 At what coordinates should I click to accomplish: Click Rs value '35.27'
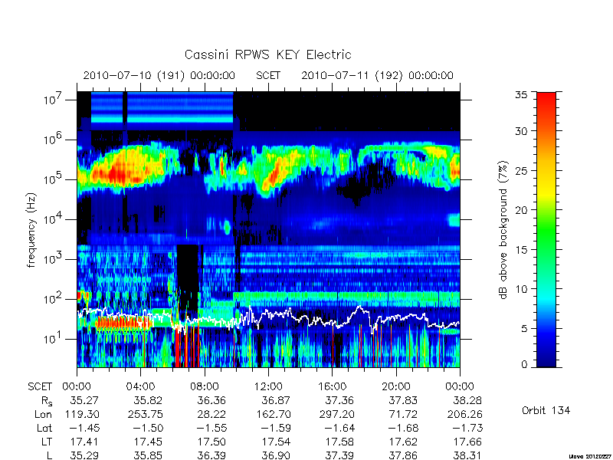(84, 400)
